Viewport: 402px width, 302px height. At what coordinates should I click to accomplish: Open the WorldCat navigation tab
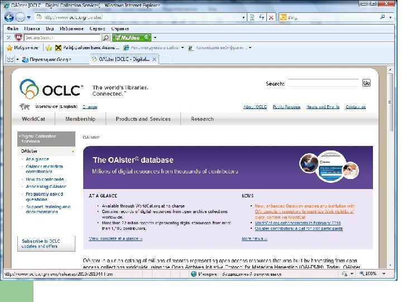point(33,119)
